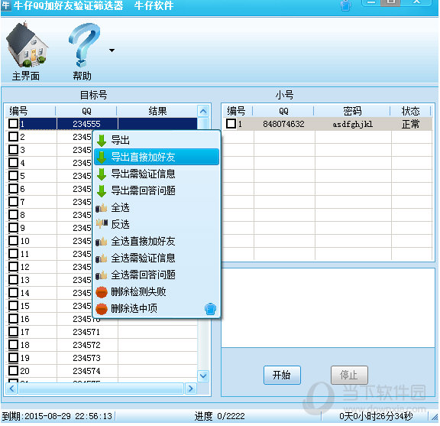
Task: Select menu entry 全选直接加好友
Action: click(157, 241)
